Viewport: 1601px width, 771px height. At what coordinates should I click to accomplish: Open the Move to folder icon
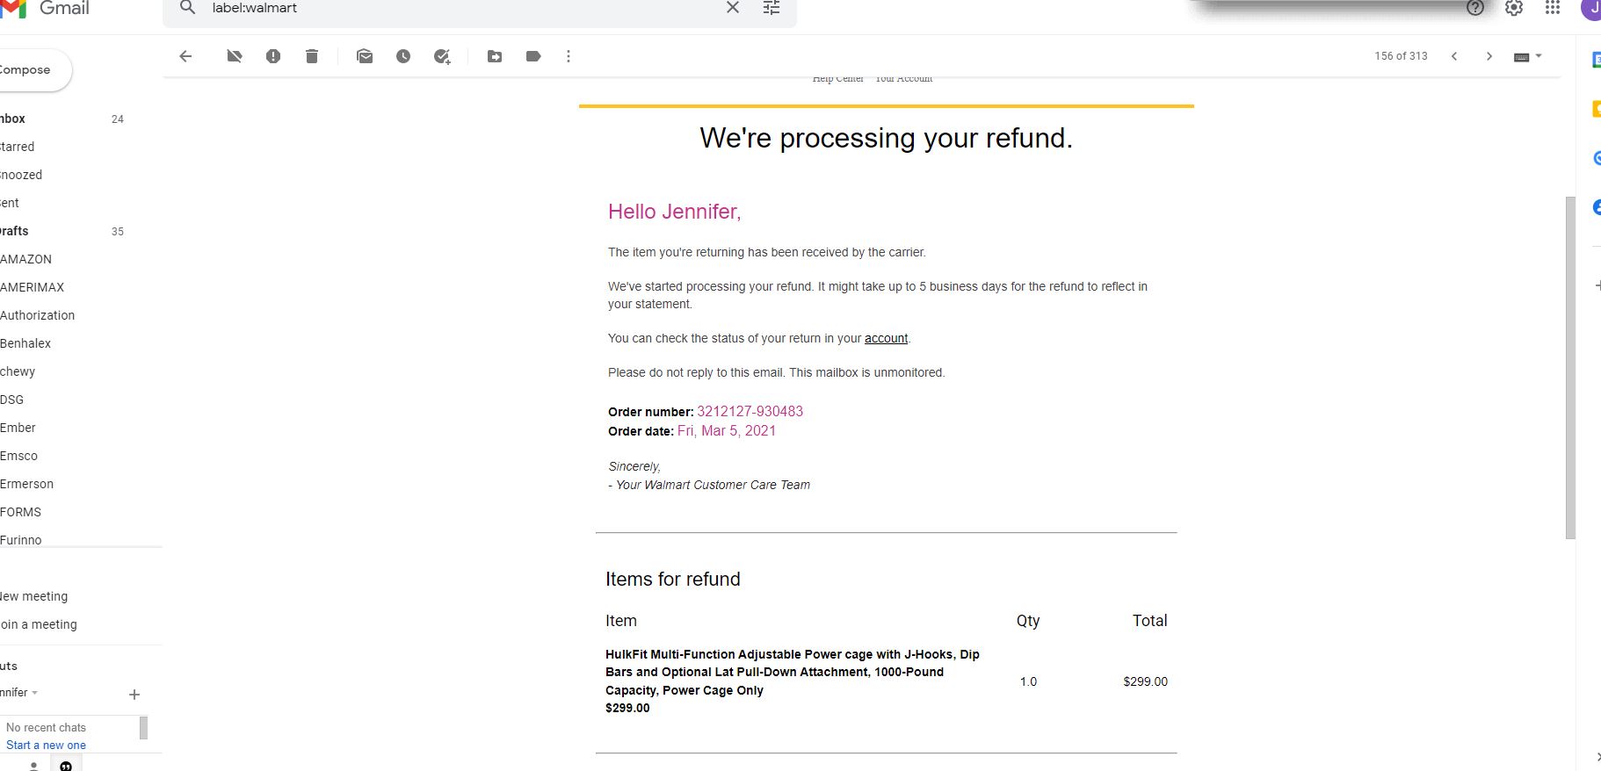[x=495, y=56]
